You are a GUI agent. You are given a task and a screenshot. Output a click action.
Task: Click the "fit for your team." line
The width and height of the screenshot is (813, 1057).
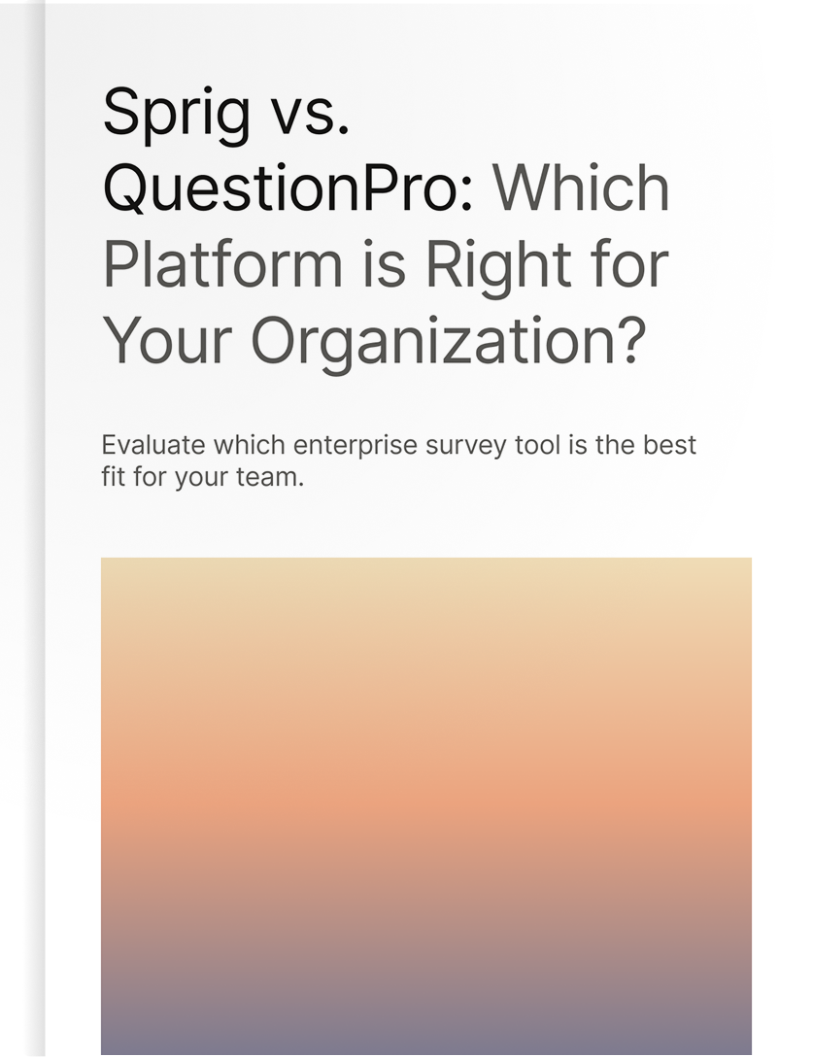coord(203,478)
